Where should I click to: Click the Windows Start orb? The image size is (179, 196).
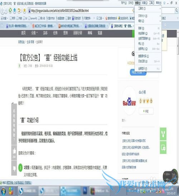[3, 191]
